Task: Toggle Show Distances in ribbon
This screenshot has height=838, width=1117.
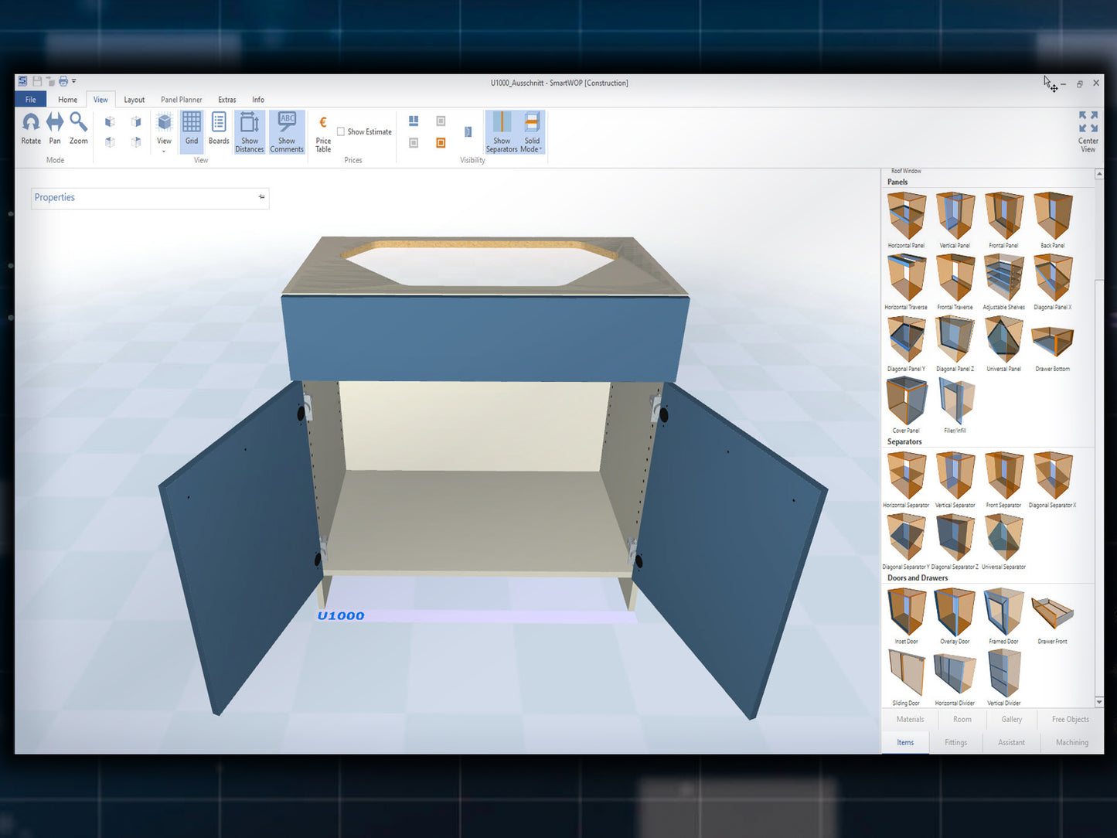Action: coord(250,132)
